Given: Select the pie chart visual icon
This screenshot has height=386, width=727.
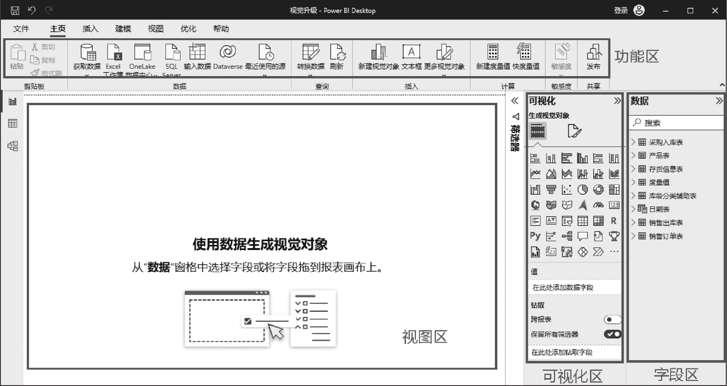Looking at the screenshot, I should (x=583, y=190).
